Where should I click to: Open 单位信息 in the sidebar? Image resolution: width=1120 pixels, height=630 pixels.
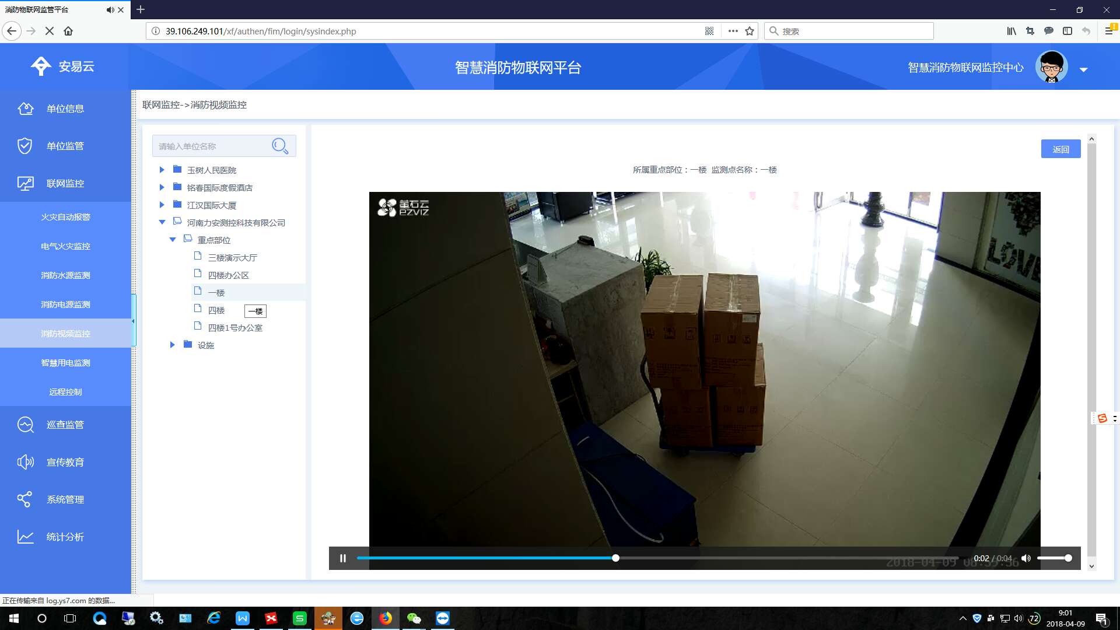[65, 108]
